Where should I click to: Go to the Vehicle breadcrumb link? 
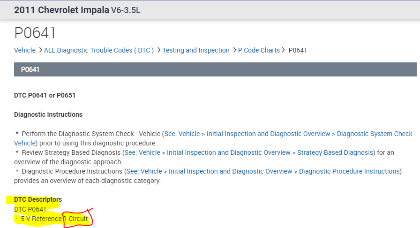(x=25, y=50)
